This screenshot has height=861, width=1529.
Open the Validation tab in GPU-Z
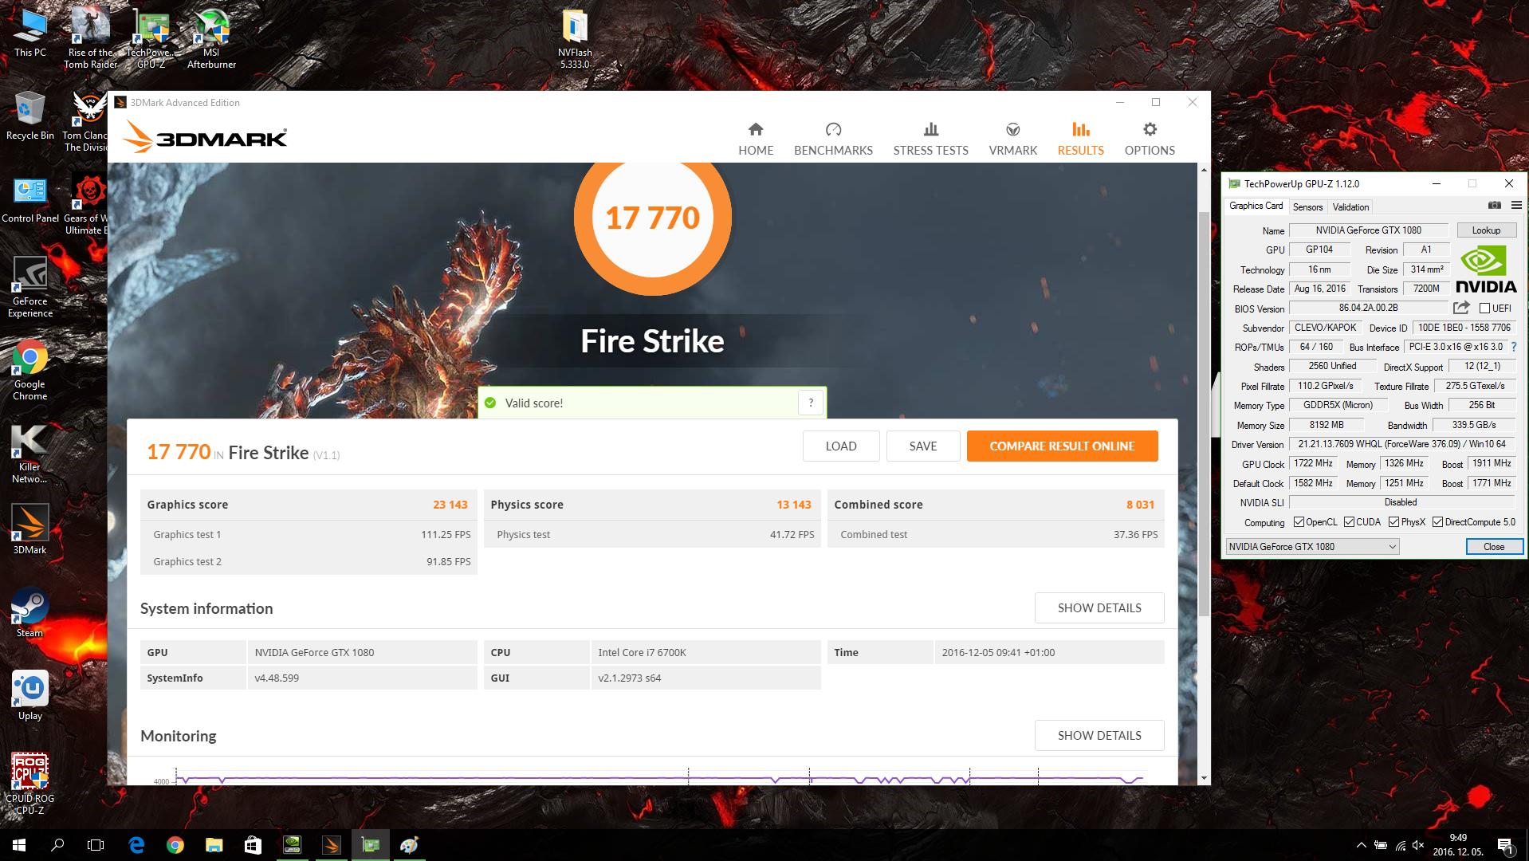[1350, 206]
